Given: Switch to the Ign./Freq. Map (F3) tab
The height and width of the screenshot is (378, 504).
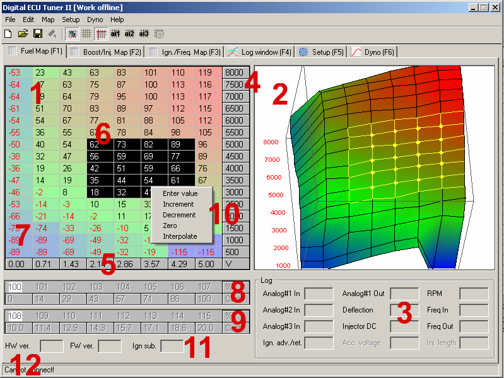Looking at the screenshot, I should [x=184, y=52].
